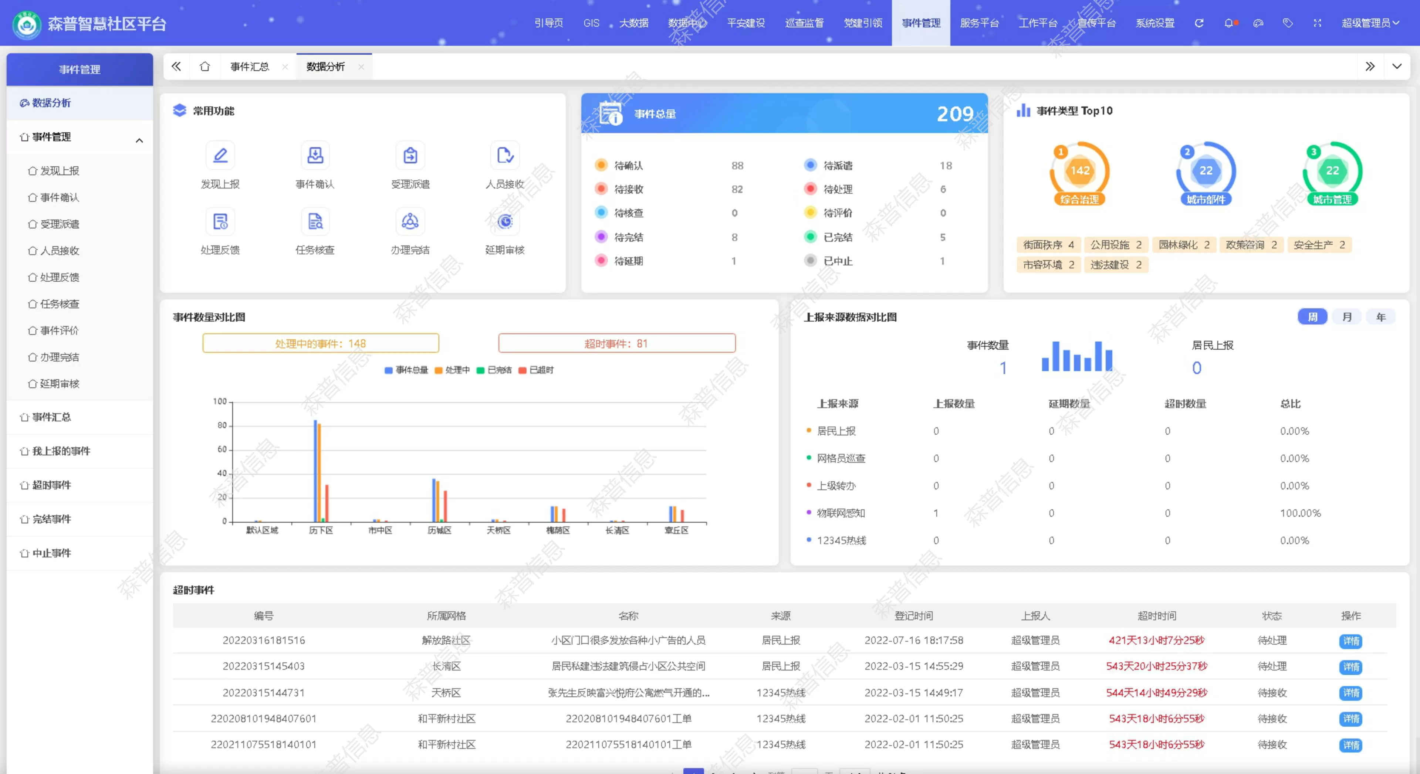
Task: Click the 城市部件 ring chart badge
Action: (1206, 173)
